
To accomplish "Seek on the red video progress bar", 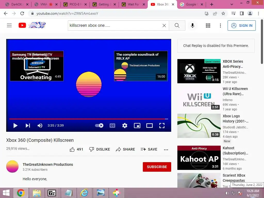I will 89,119.
